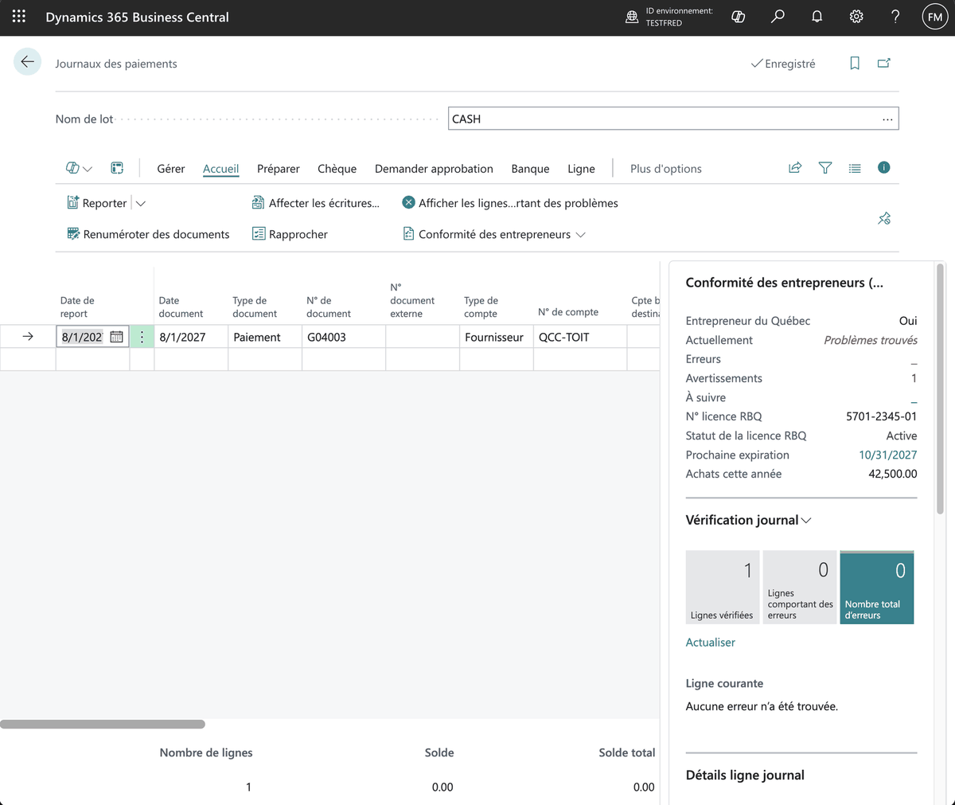
Task: Bookmark this page
Action: 855,64
